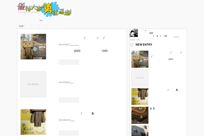Click the profile avatar in sidebar
Screen dimensions: 204x136
pyautogui.click(x=134, y=33)
